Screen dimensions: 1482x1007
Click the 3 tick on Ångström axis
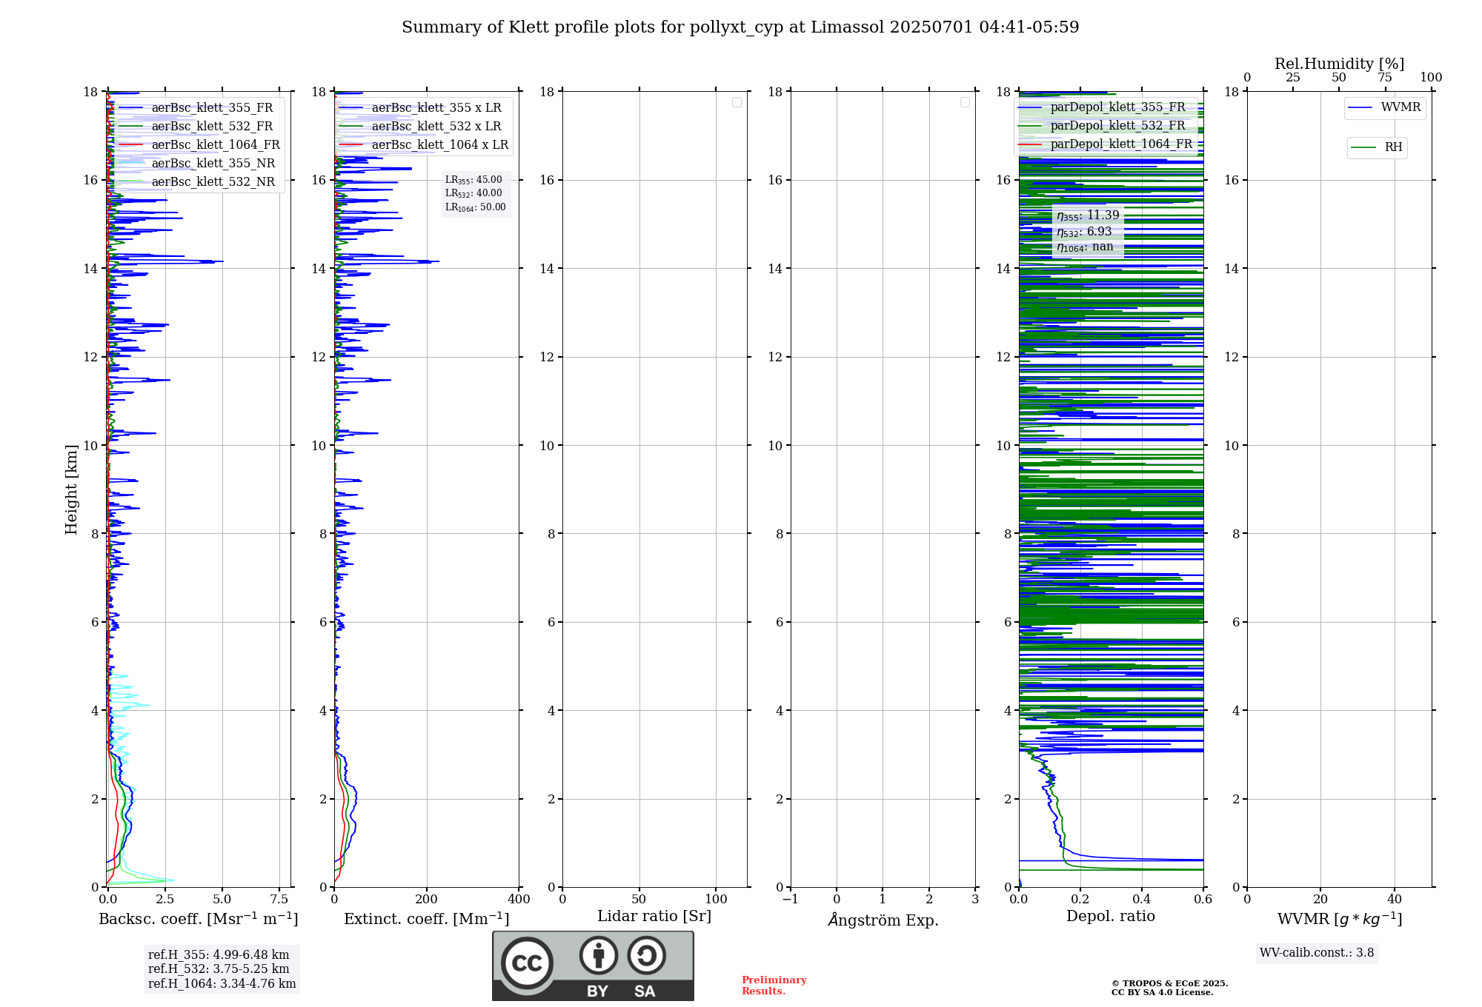click(975, 900)
